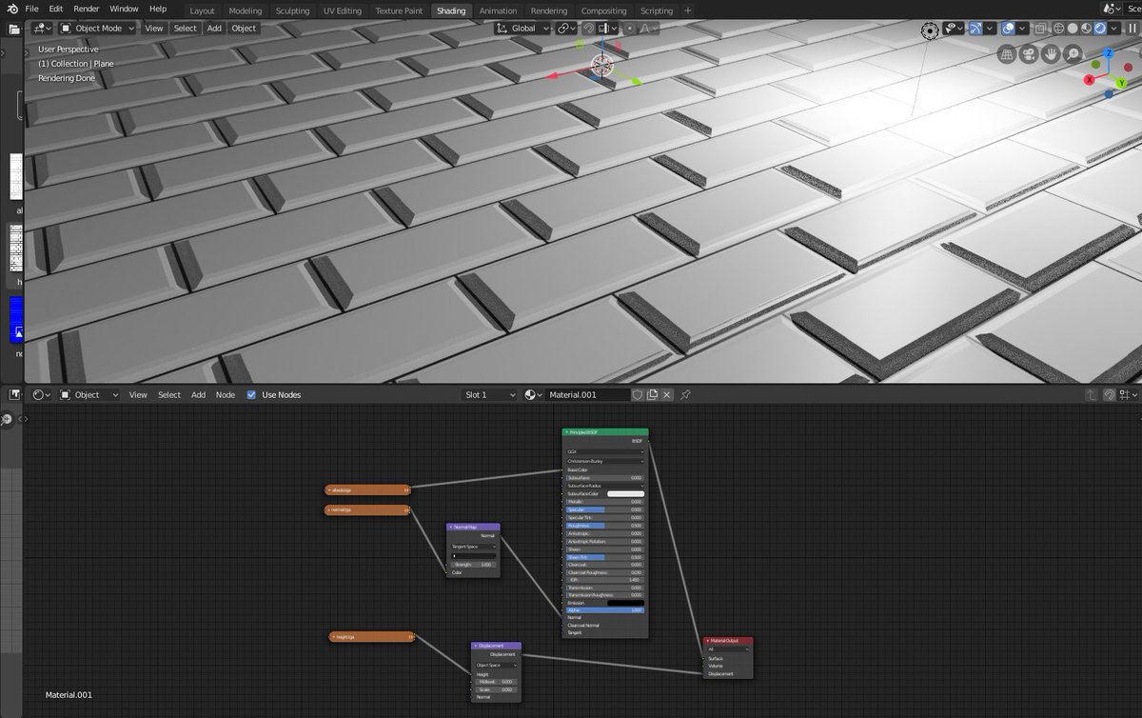Collapse the Normal Map node
This screenshot has height=718, width=1142.
click(x=451, y=527)
